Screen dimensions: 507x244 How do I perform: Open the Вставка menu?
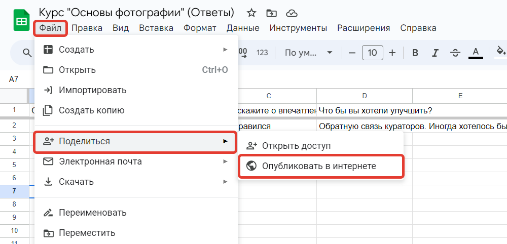click(156, 28)
